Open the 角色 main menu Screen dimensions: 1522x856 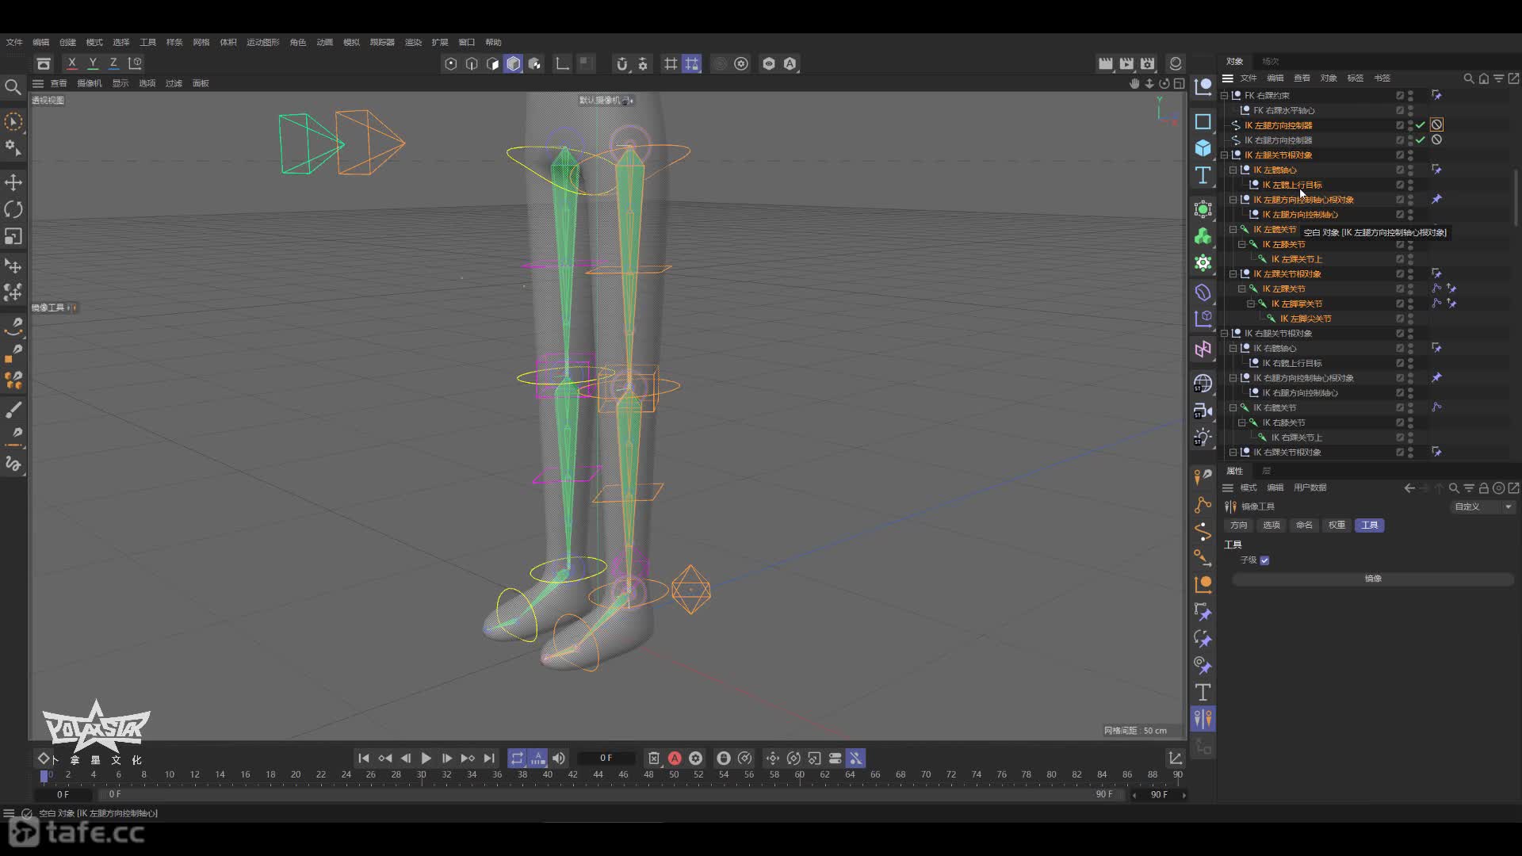(298, 42)
